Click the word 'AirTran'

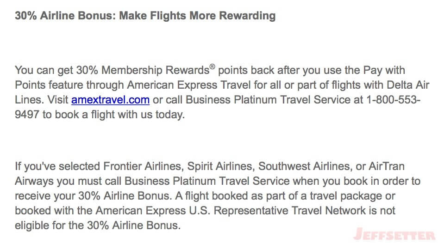387,166
